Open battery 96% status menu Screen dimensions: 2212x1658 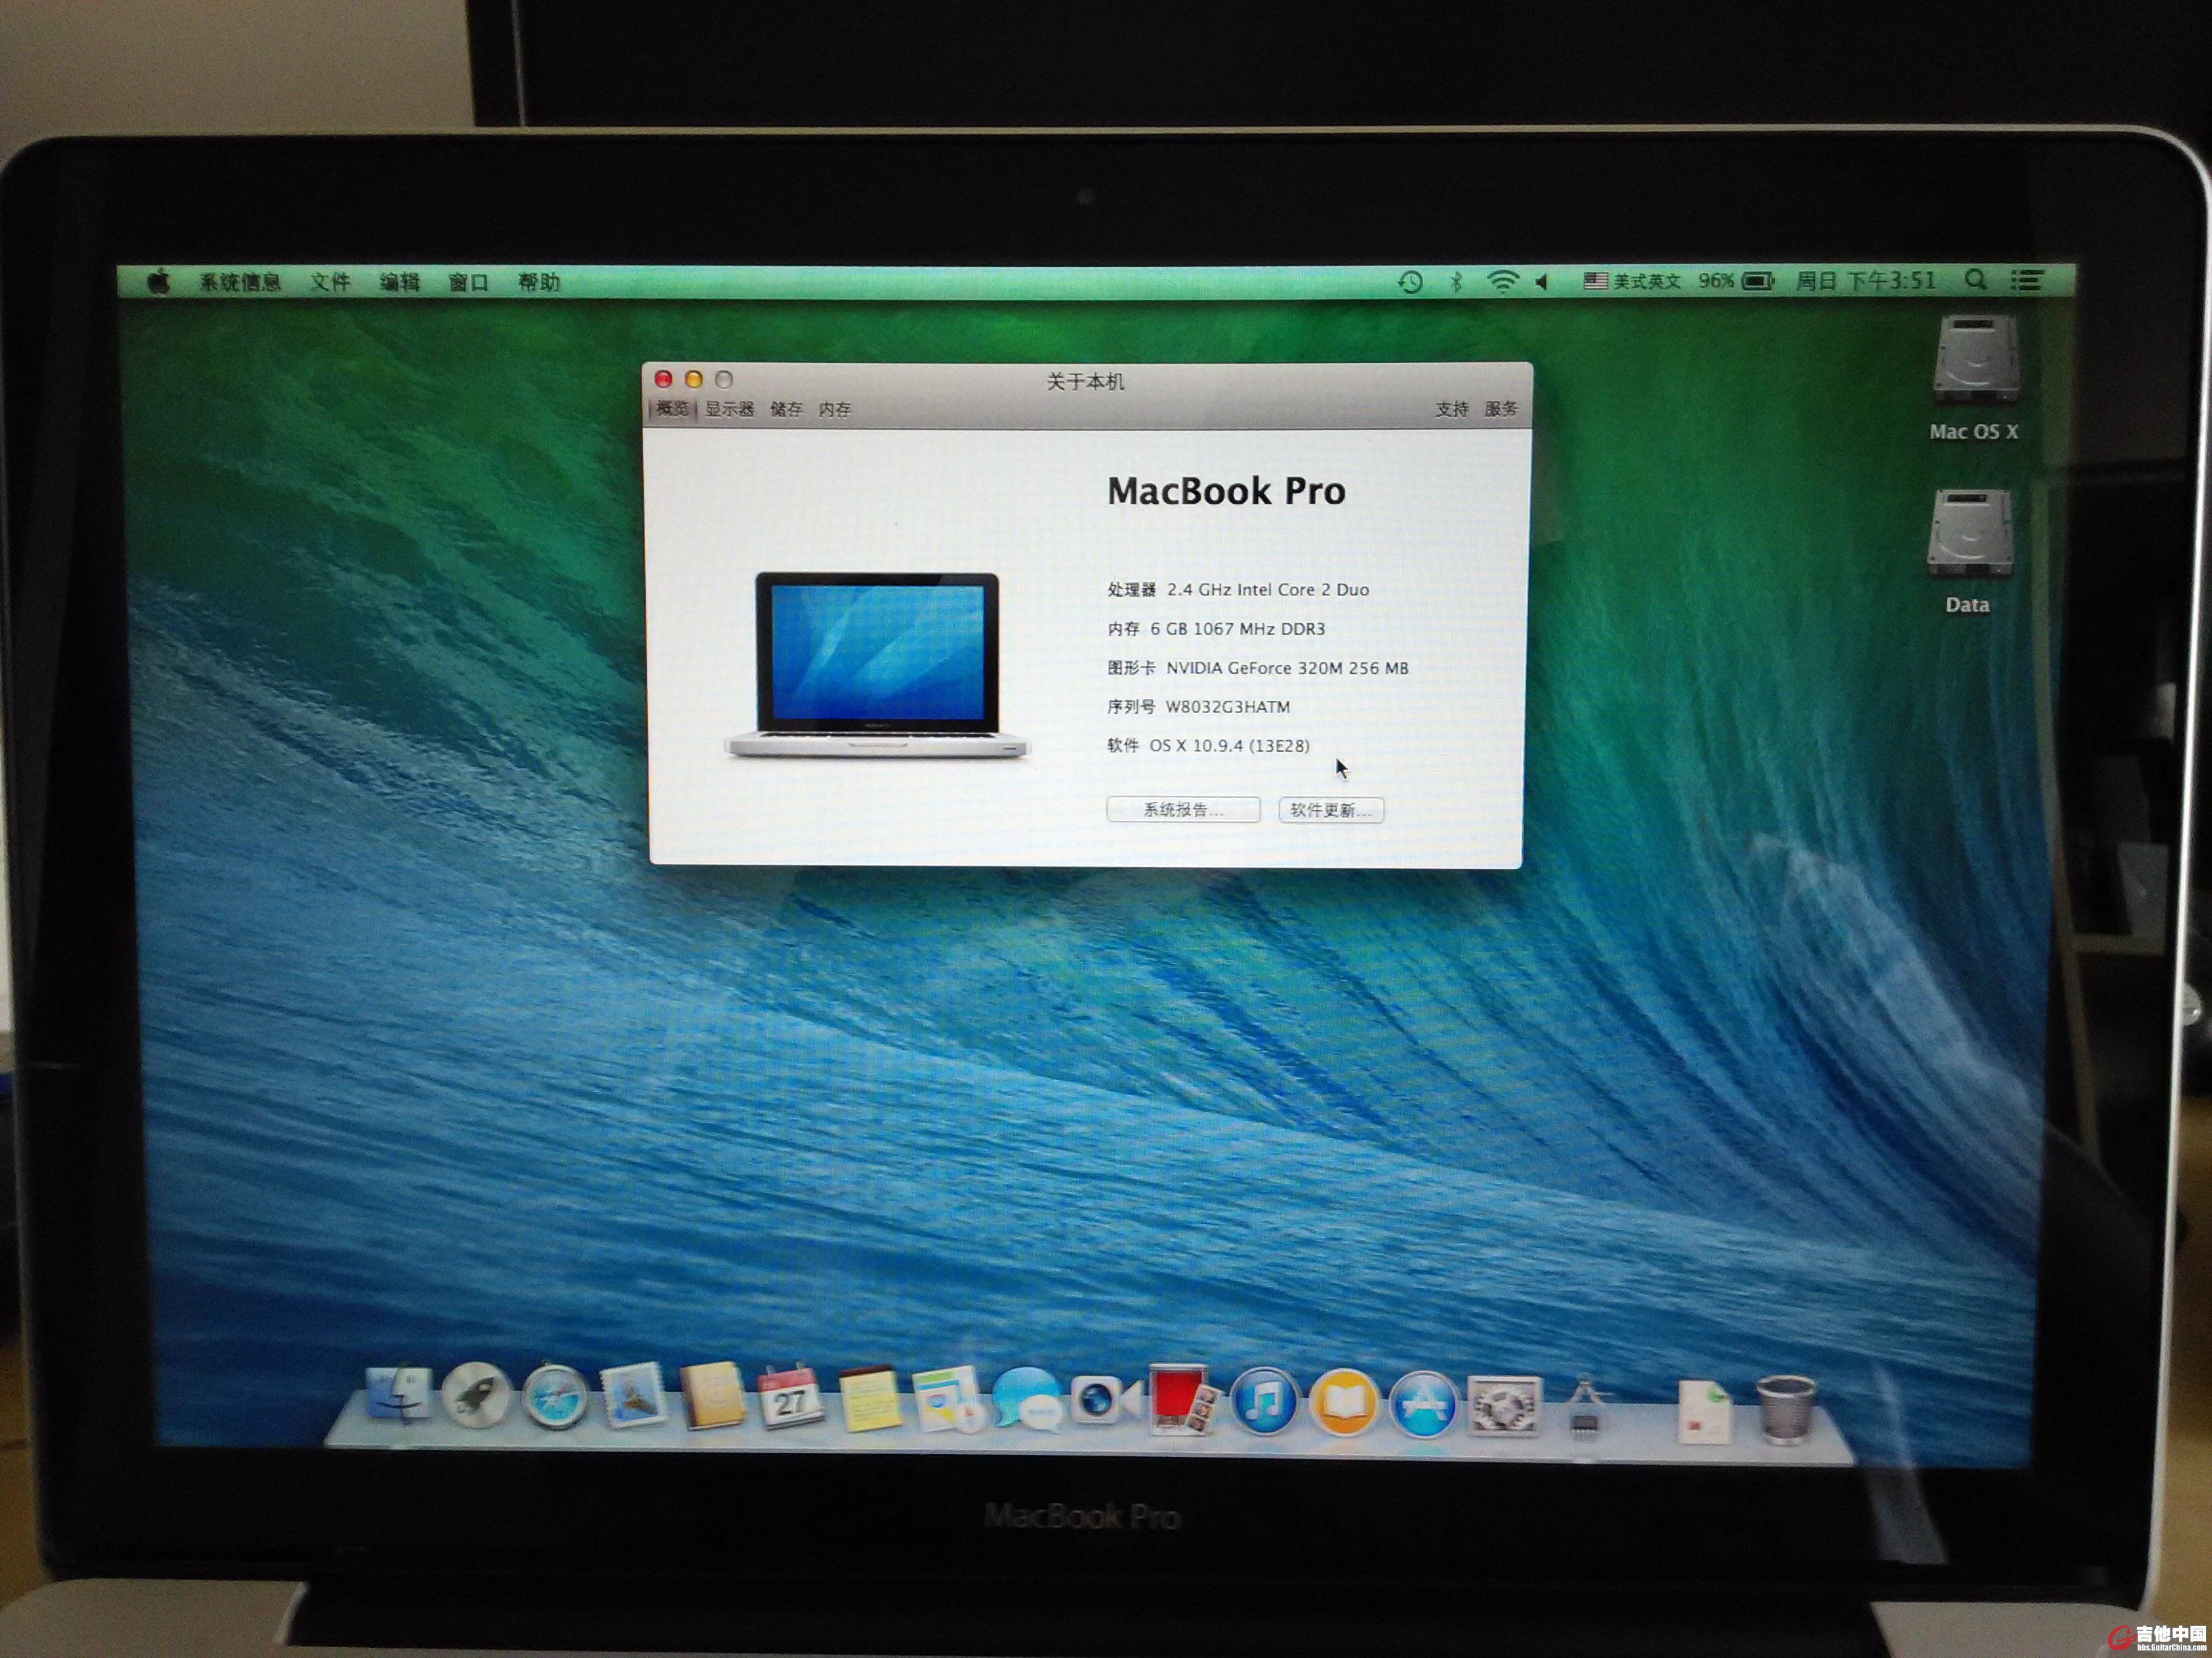click(1736, 281)
